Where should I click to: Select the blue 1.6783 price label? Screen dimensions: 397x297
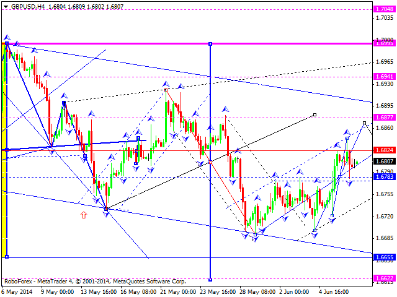click(383, 177)
